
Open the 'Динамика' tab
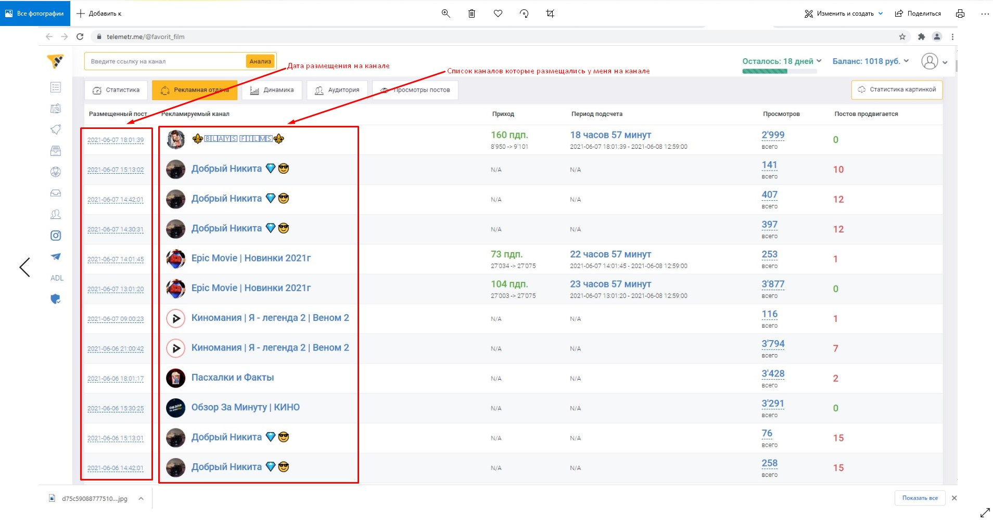point(272,90)
